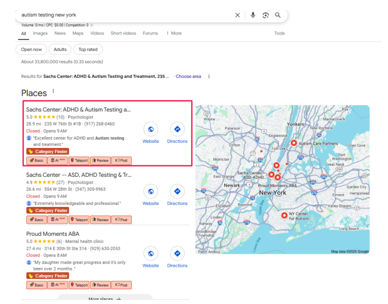Viewport: 388px width, 304px height.
Task: Switch to the Videos tab
Action: (97, 33)
